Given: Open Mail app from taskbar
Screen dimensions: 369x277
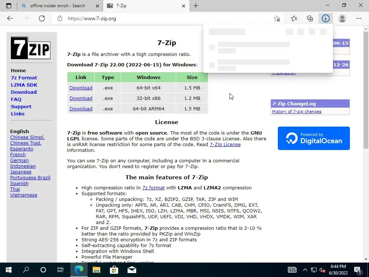Looking at the screenshot, I should [132, 270].
